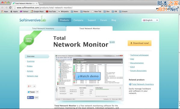Click the Google +1 button

tap(29, 86)
